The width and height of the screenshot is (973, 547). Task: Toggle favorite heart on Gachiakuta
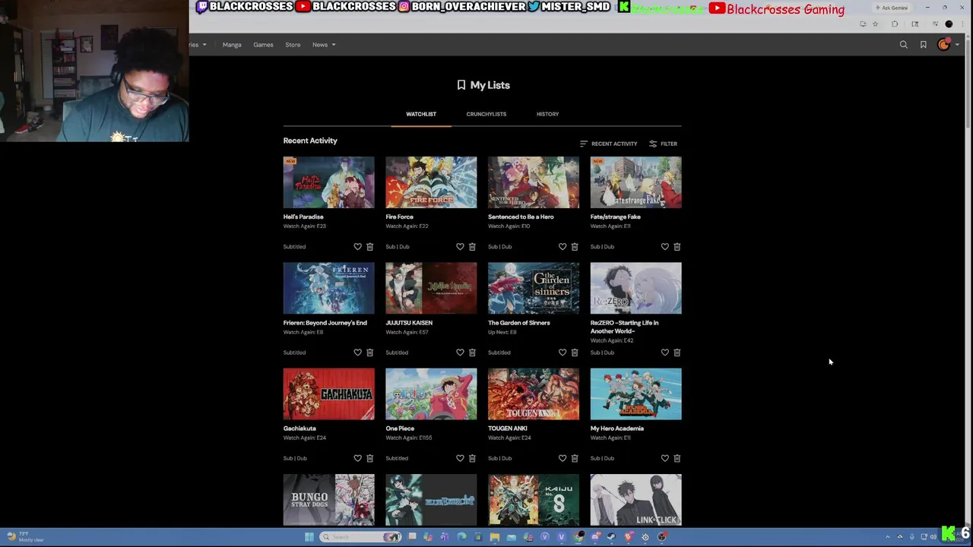point(358,458)
